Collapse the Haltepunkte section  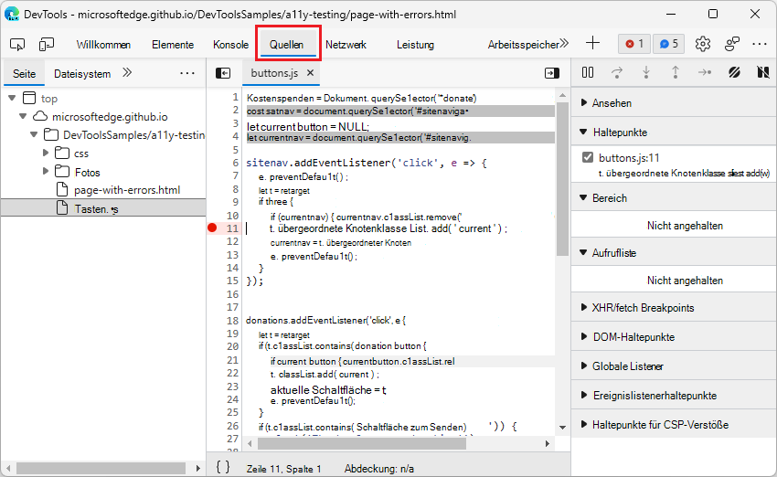(674, 132)
